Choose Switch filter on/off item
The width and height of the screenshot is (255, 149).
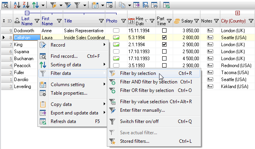(154, 121)
